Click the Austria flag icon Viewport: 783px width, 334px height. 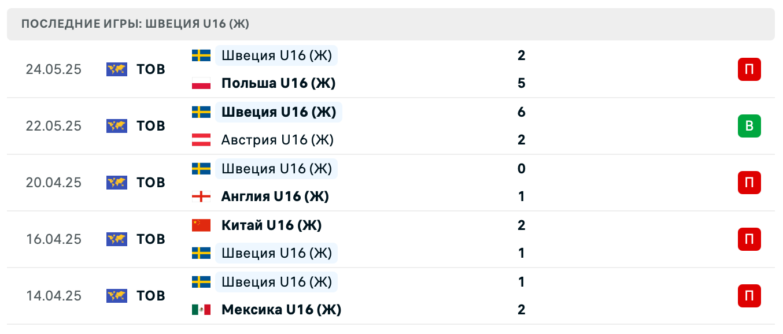tap(201, 140)
